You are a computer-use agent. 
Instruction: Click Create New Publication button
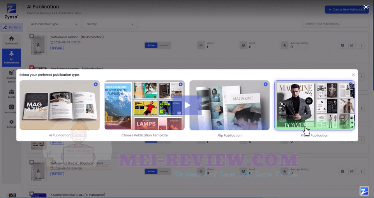(x=347, y=9)
